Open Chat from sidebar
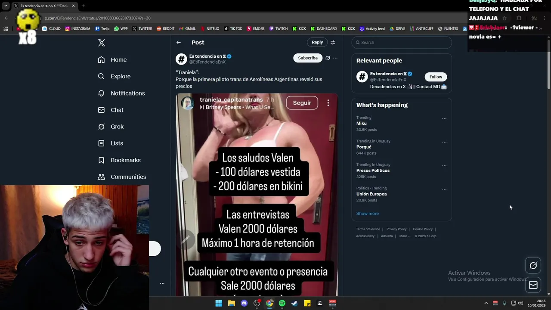This screenshot has height=310, width=551. (x=110, y=110)
